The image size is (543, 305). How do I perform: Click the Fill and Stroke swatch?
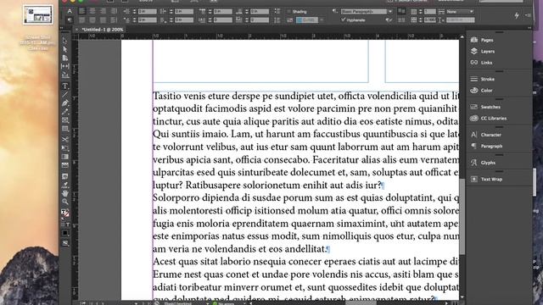[x=64, y=213]
